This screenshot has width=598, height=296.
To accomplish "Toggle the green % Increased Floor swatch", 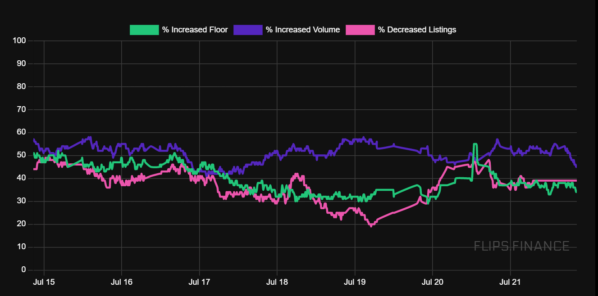I will coord(144,30).
